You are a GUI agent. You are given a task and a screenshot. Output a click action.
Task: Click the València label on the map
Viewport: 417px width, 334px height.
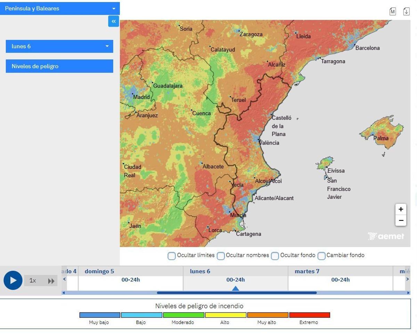269,143
